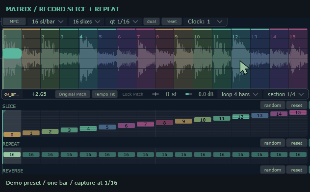Select waveform slice 7
310x192 pixels.
[x=146, y=59]
